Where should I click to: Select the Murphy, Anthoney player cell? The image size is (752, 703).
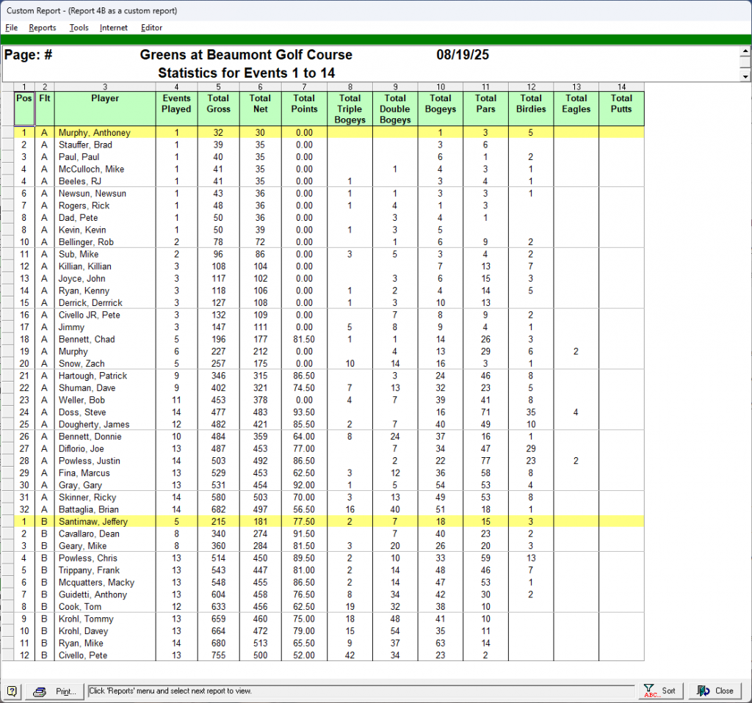pos(95,133)
